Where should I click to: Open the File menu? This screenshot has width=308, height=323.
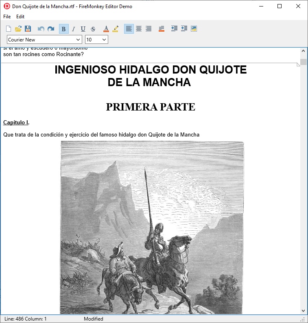coord(7,17)
